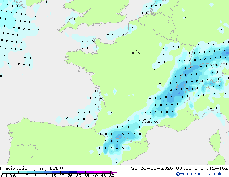Viewport: 229px width, 177px height.
Task: Click the '50' legend scale value
Action: coord(112,176)
